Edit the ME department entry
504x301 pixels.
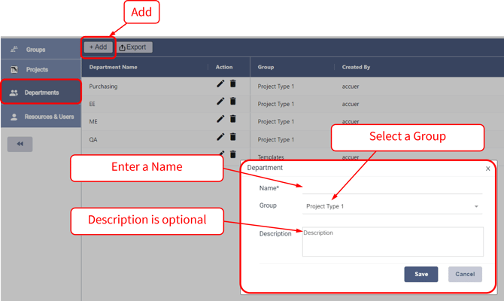(x=220, y=119)
